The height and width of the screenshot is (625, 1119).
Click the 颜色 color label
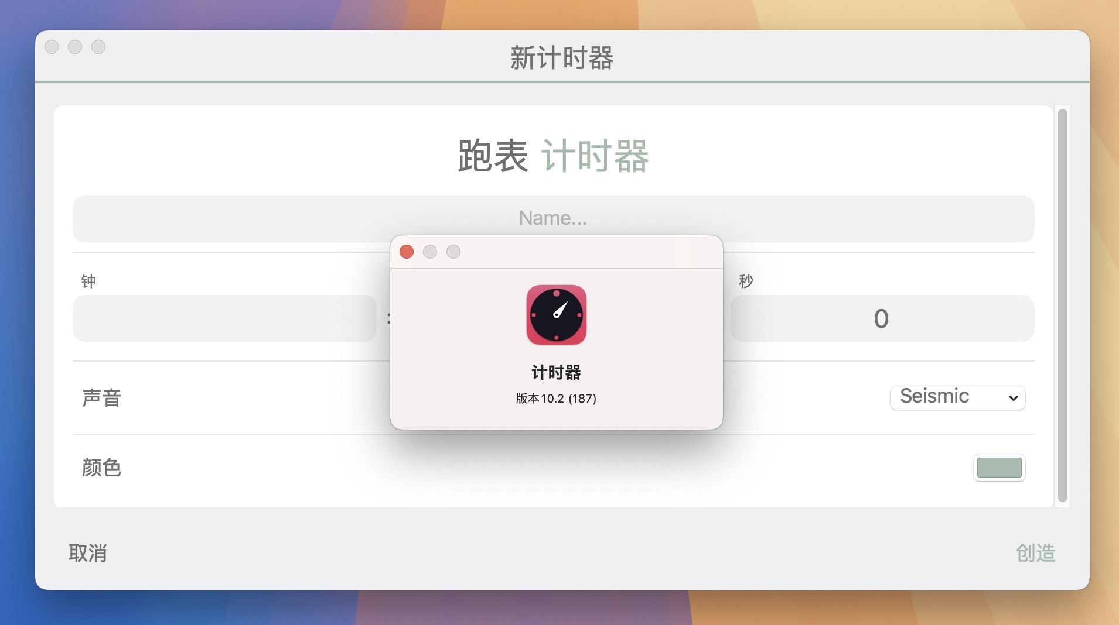[x=102, y=468]
